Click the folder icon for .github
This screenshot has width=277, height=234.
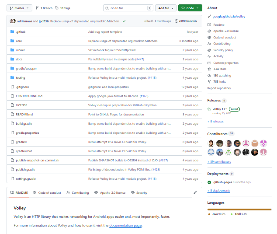point(12,31)
